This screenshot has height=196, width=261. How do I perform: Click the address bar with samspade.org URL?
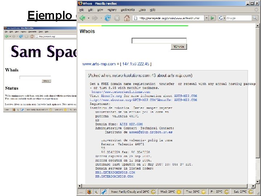(169, 18)
